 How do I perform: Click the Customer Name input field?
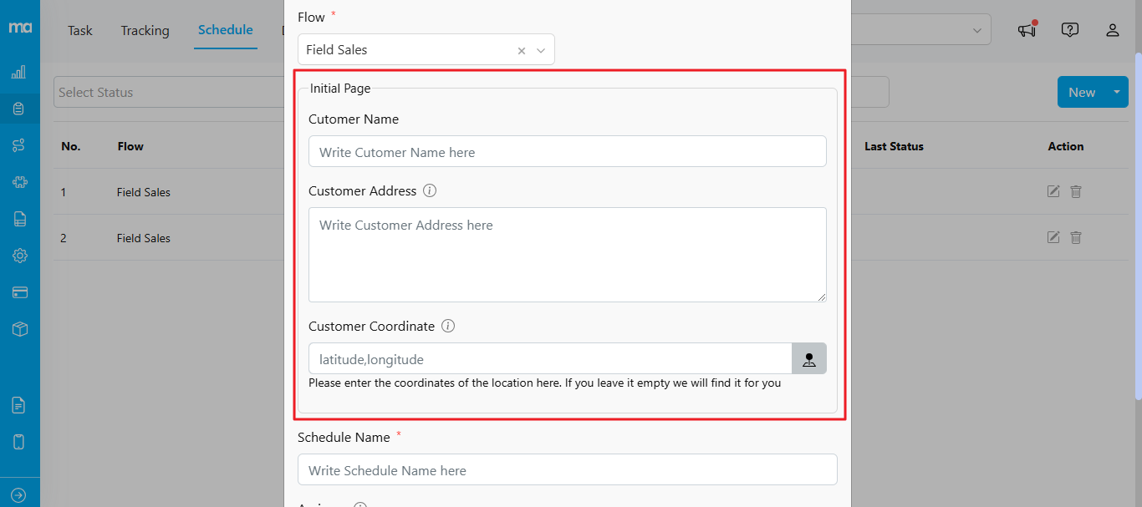567,152
